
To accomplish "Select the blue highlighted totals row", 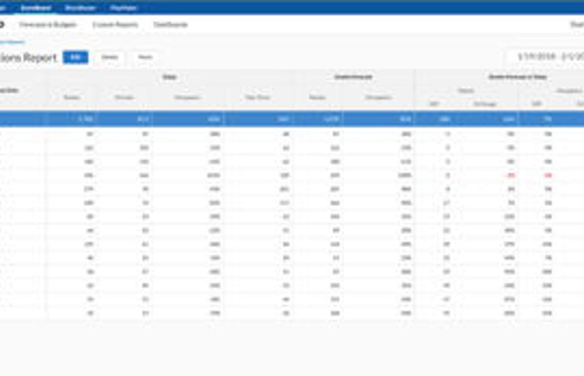I will click(292, 119).
